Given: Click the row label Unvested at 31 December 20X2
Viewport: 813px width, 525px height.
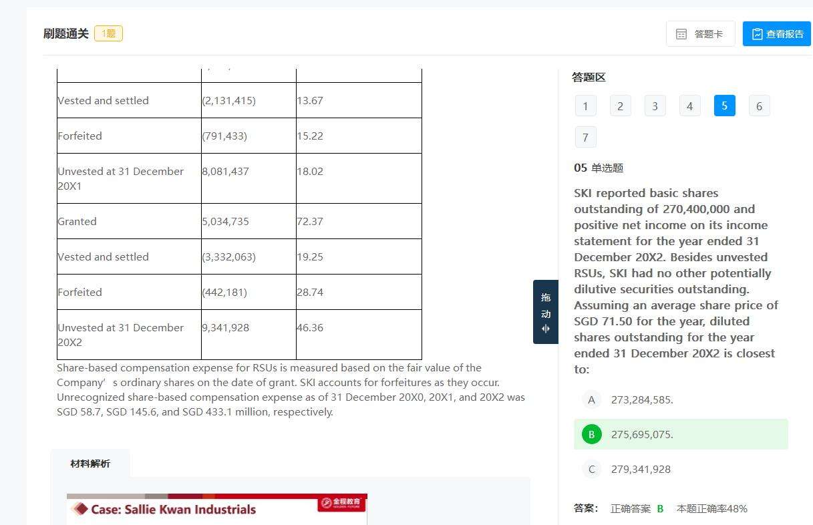Looking at the screenshot, I should click(120, 335).
